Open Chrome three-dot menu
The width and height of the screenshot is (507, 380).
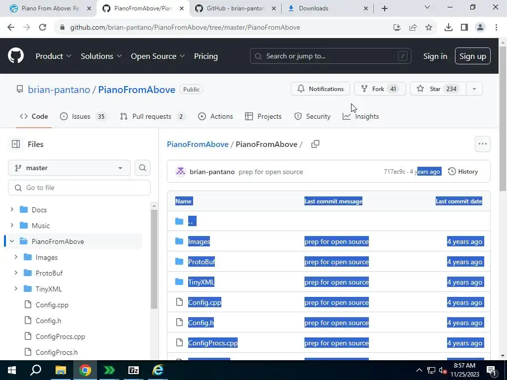(496, 28)
